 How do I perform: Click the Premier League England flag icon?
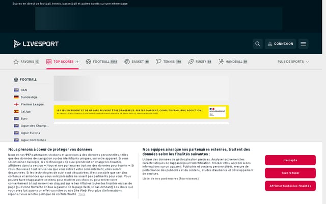[16, 104]
